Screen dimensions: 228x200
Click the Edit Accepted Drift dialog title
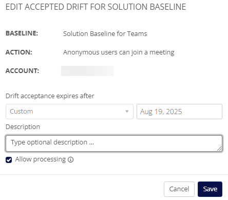click(96, 7)
